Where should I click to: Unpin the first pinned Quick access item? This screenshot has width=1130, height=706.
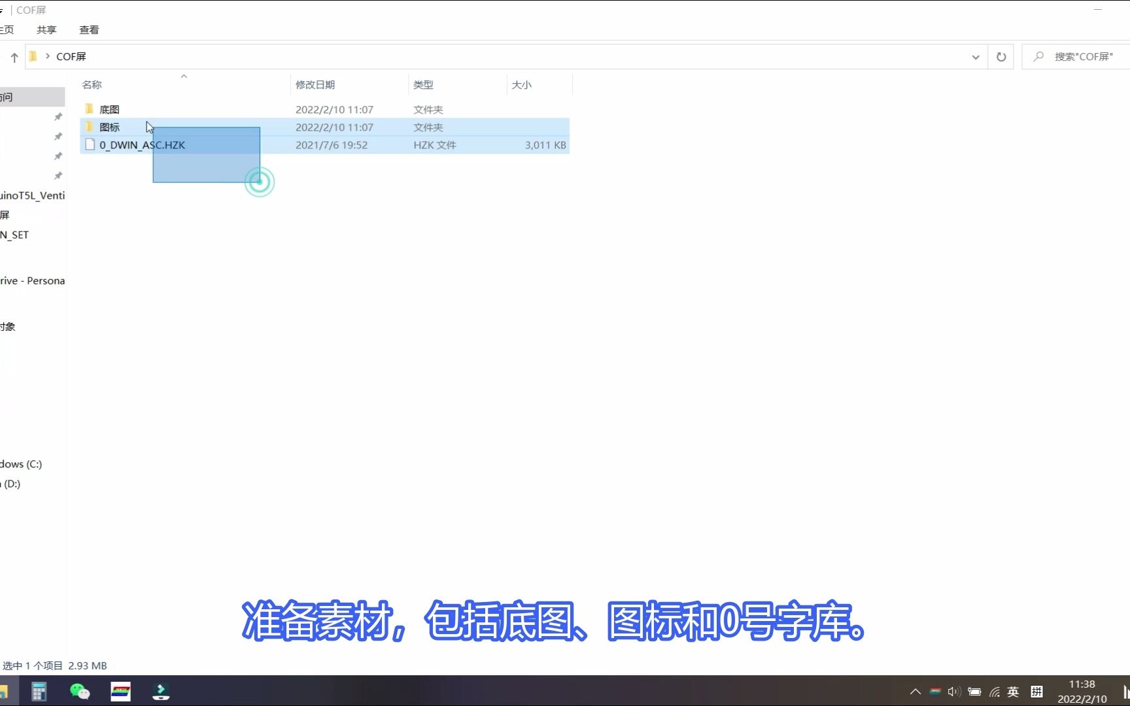[x=58, y=117]
